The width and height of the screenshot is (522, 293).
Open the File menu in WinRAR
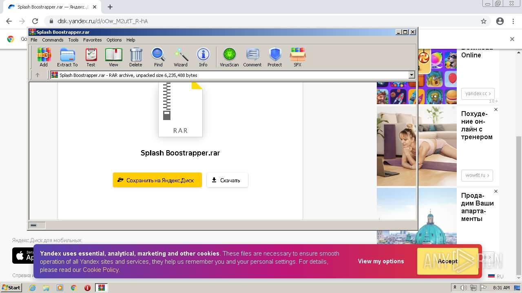pos(34,40)
